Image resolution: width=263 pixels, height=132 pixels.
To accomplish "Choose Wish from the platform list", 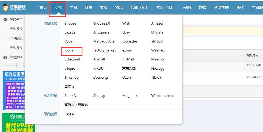I will [x=126, y=23].
